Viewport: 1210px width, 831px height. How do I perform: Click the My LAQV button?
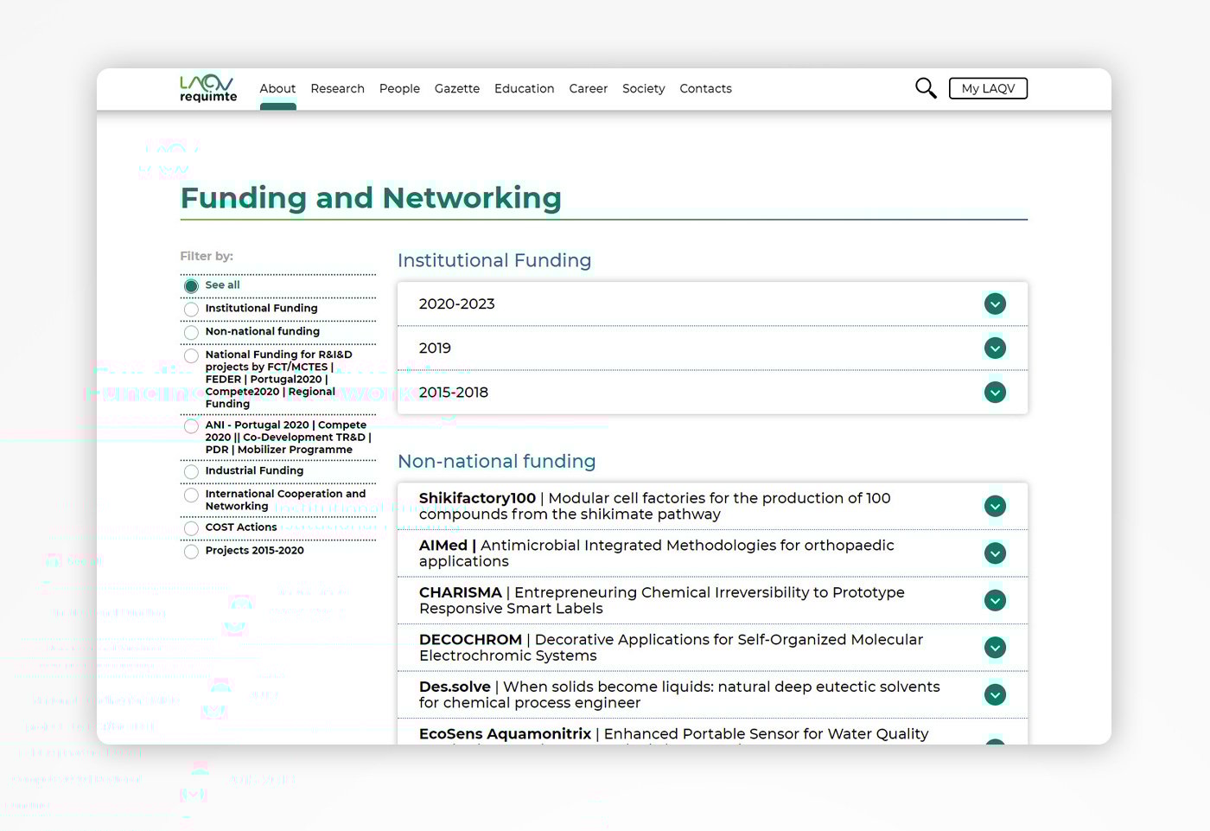pyautogui.click(x=988, y=88)
